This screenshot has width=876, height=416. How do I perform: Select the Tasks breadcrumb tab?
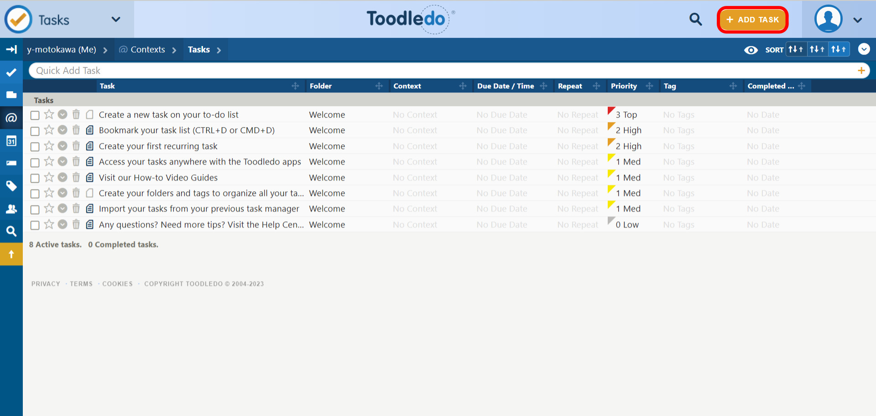[x=199, y=50]
